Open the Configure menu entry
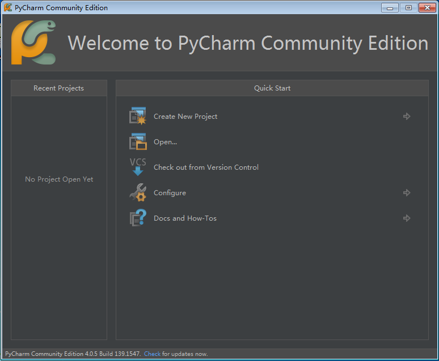The image size is (439, 361). 170,193
